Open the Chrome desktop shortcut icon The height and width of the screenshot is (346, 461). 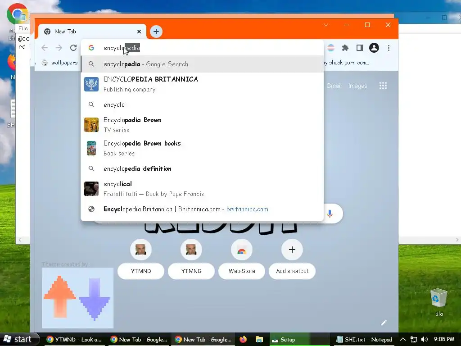coord(17,14)
